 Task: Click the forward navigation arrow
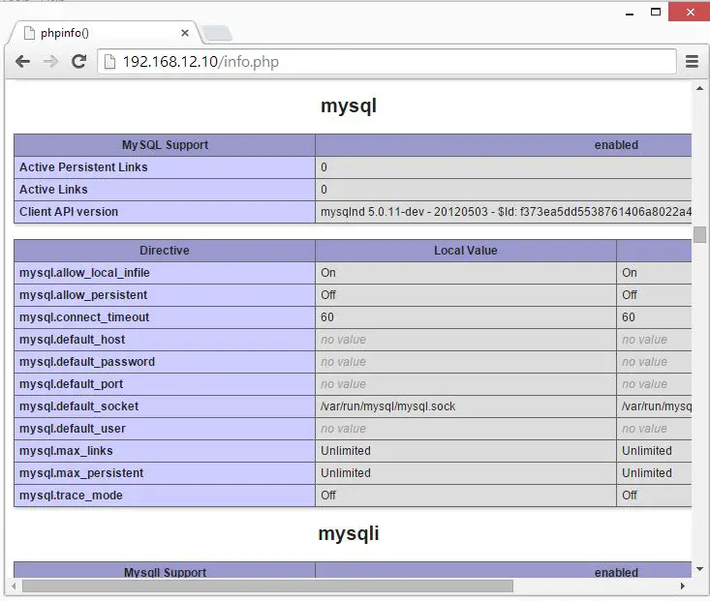[50, 62]
